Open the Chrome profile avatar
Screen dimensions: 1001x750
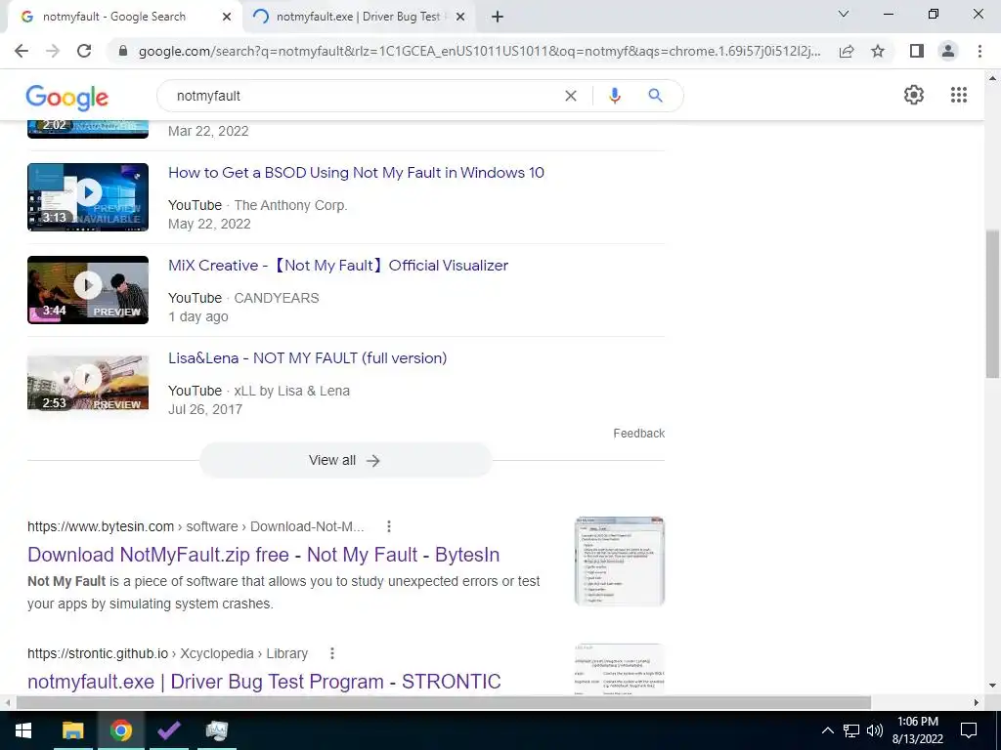948,51
